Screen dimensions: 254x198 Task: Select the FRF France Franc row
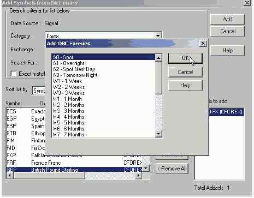pyautogui.click(x=74, y=163)
